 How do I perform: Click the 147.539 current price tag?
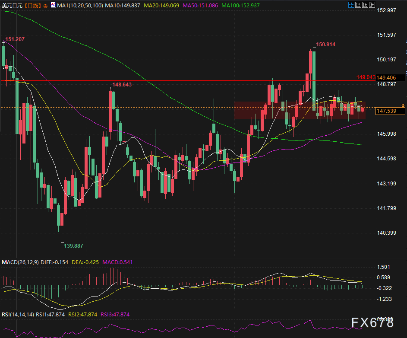[x=390, y=112]
